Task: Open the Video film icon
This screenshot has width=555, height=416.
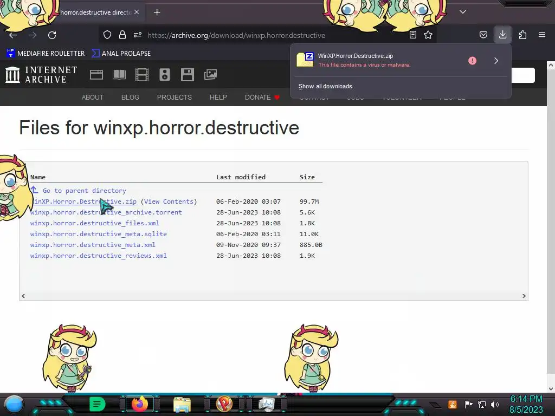Action: tap(142, 75)
